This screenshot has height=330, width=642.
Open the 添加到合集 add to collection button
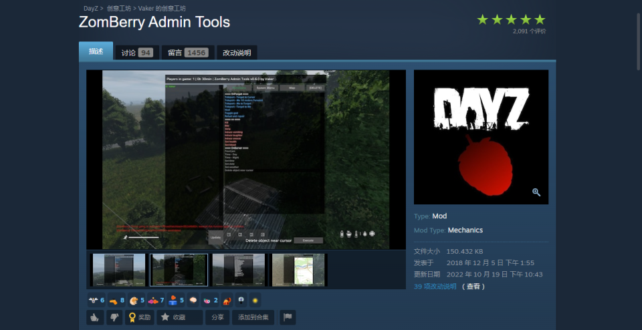coord(253,317)
